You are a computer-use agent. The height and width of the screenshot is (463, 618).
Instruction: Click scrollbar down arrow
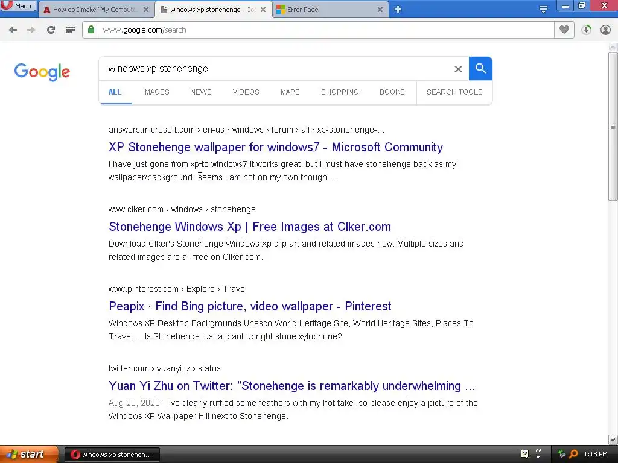coord(613,439)
